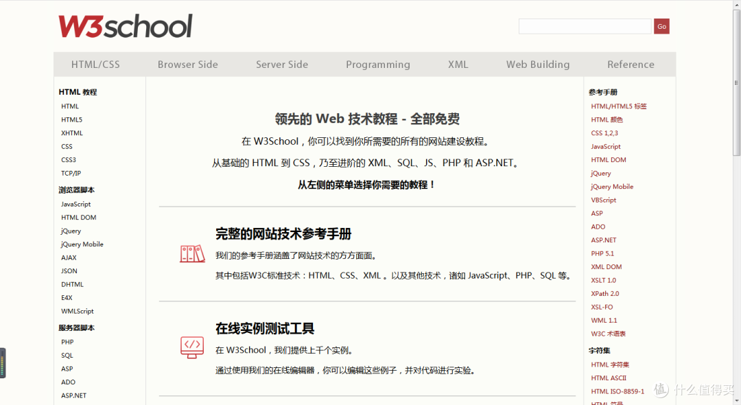
Task: Click the online code editor monitor icon
Action: point(192,347)
